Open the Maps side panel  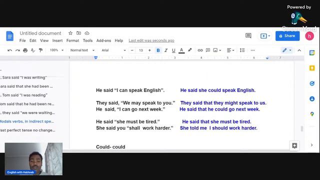pos(312,114)
